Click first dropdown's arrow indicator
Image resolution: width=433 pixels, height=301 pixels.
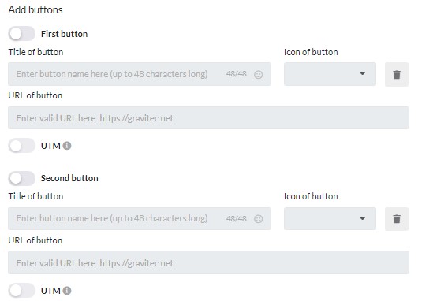point(362,74)
